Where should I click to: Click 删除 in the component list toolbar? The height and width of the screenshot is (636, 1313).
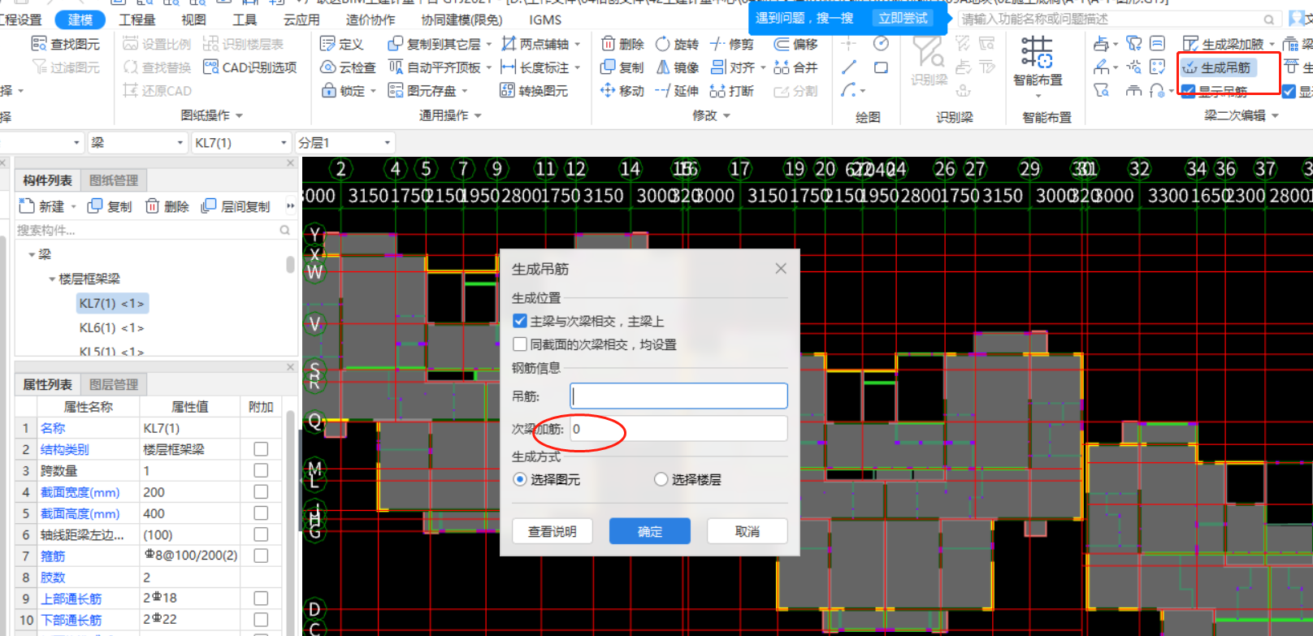click(167, 206)
